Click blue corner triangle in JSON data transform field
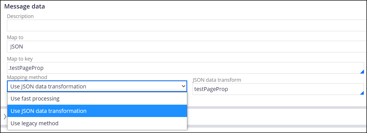This screenshot has width=367, height=133. tap(362, 93)
